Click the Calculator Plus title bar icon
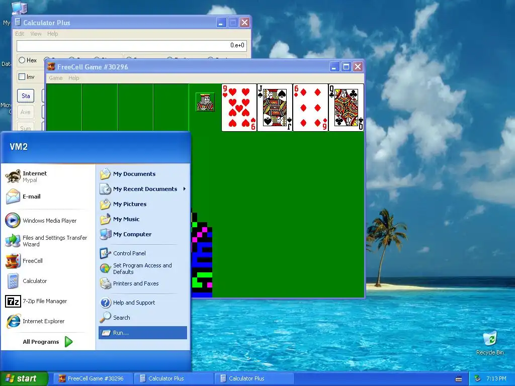This screenshot has width=515, height=386. tap(18, 22)
